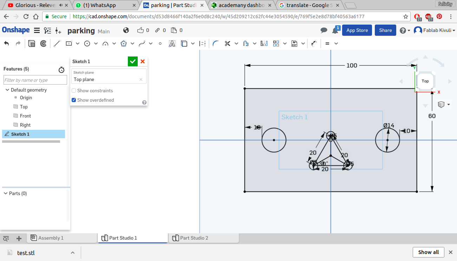Viewport: 457px width, 261px height.
Task: Open the notifications bell
Action: (335, 30)
